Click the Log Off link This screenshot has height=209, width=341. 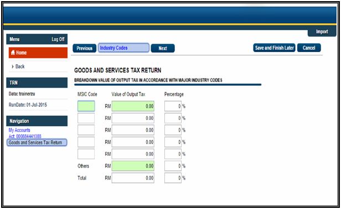pos(58,39)
